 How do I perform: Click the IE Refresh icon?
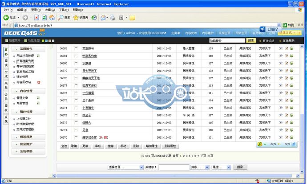44,18
